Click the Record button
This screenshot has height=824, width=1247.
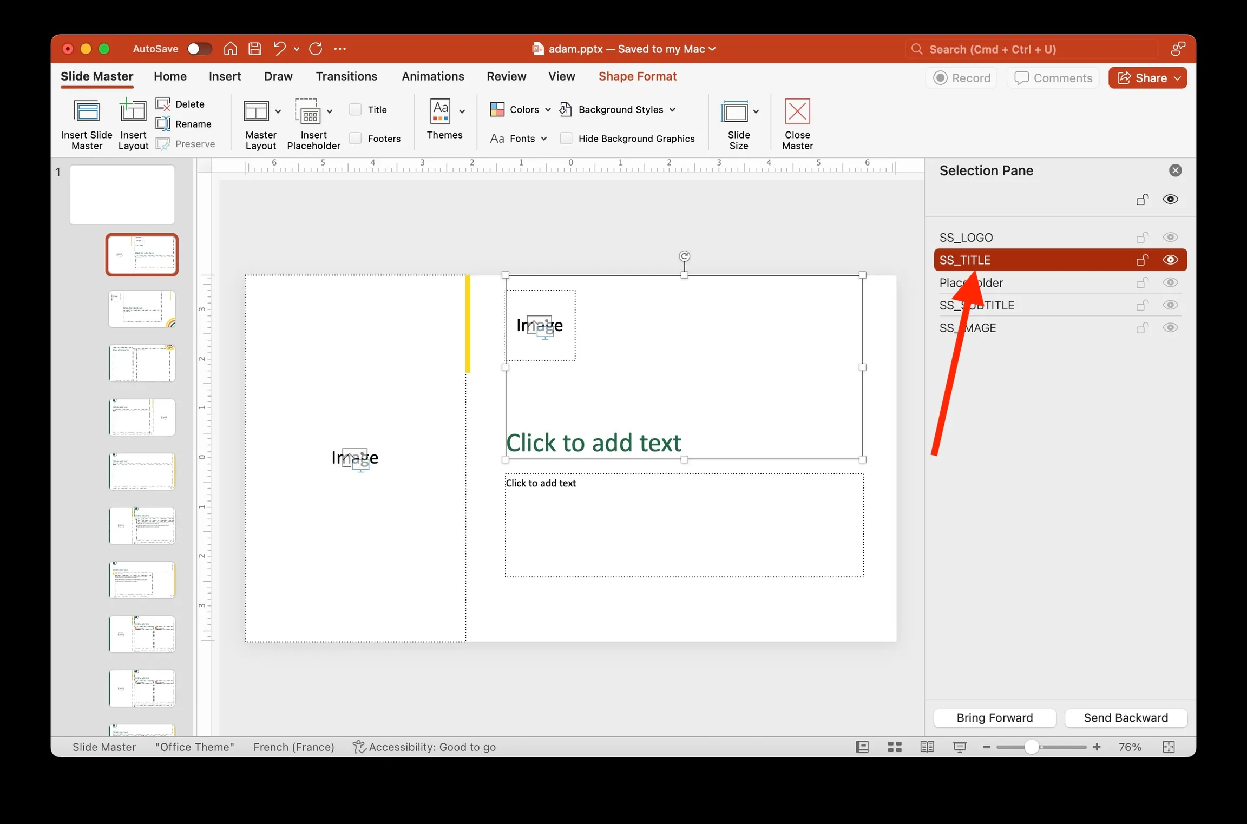coord(962,78)
